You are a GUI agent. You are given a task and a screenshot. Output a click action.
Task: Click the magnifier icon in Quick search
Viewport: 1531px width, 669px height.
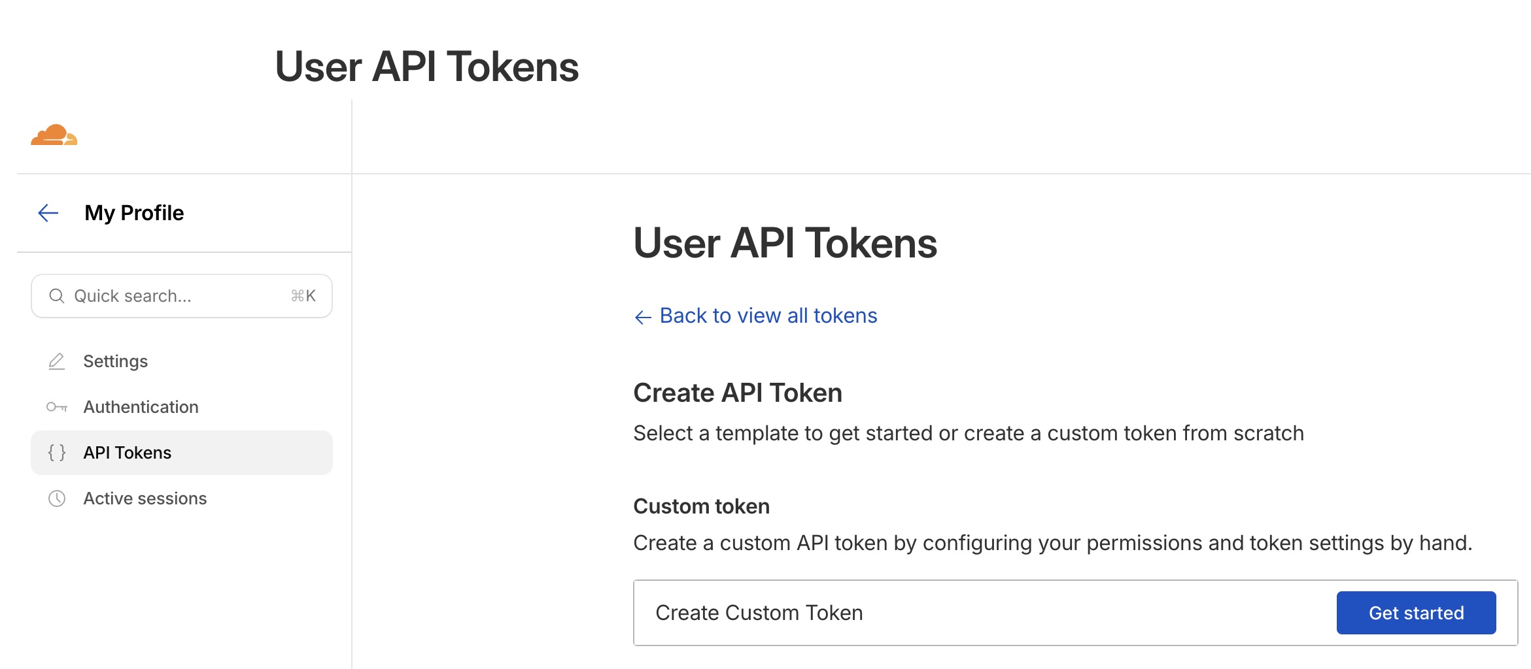point(57,296)
